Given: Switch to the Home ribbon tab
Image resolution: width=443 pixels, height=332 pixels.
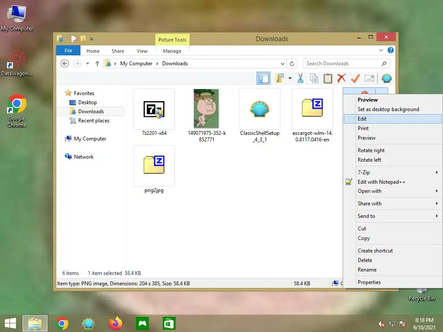Looking at the screenshot, I should (x=93, y=51).
